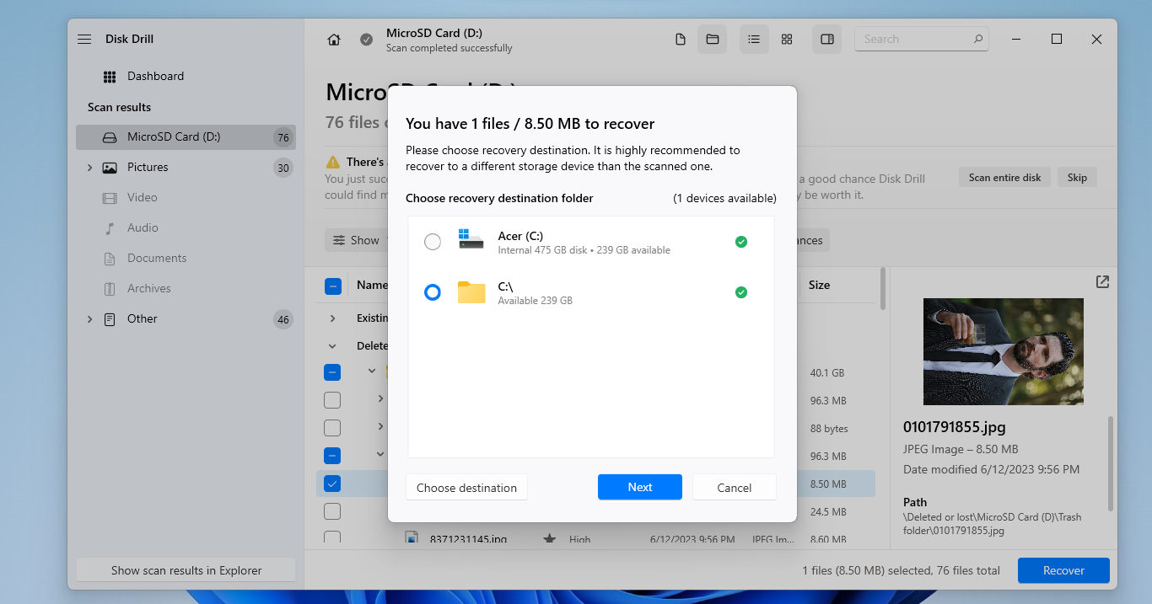
Task: Click the scan completed checkmark status icon
Action: coord(366,40)
